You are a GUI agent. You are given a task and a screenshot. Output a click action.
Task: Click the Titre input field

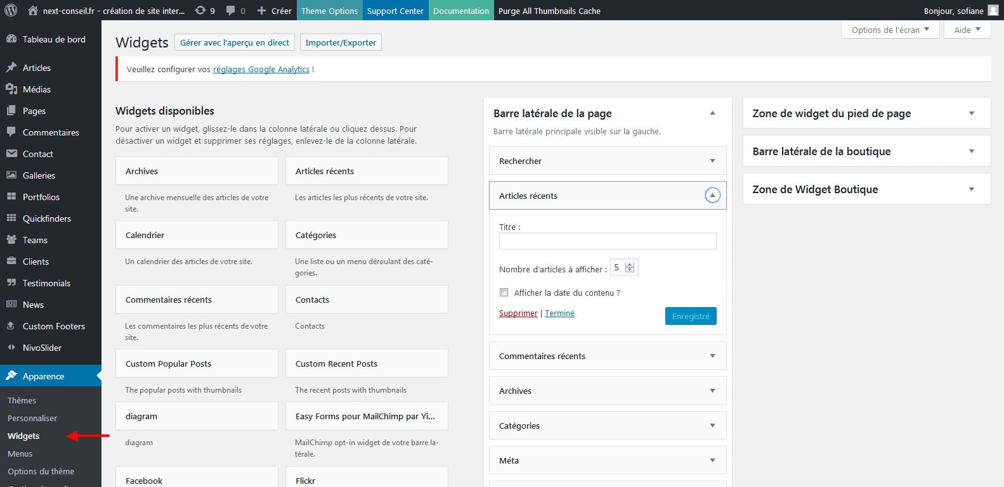tap(608, 241)
